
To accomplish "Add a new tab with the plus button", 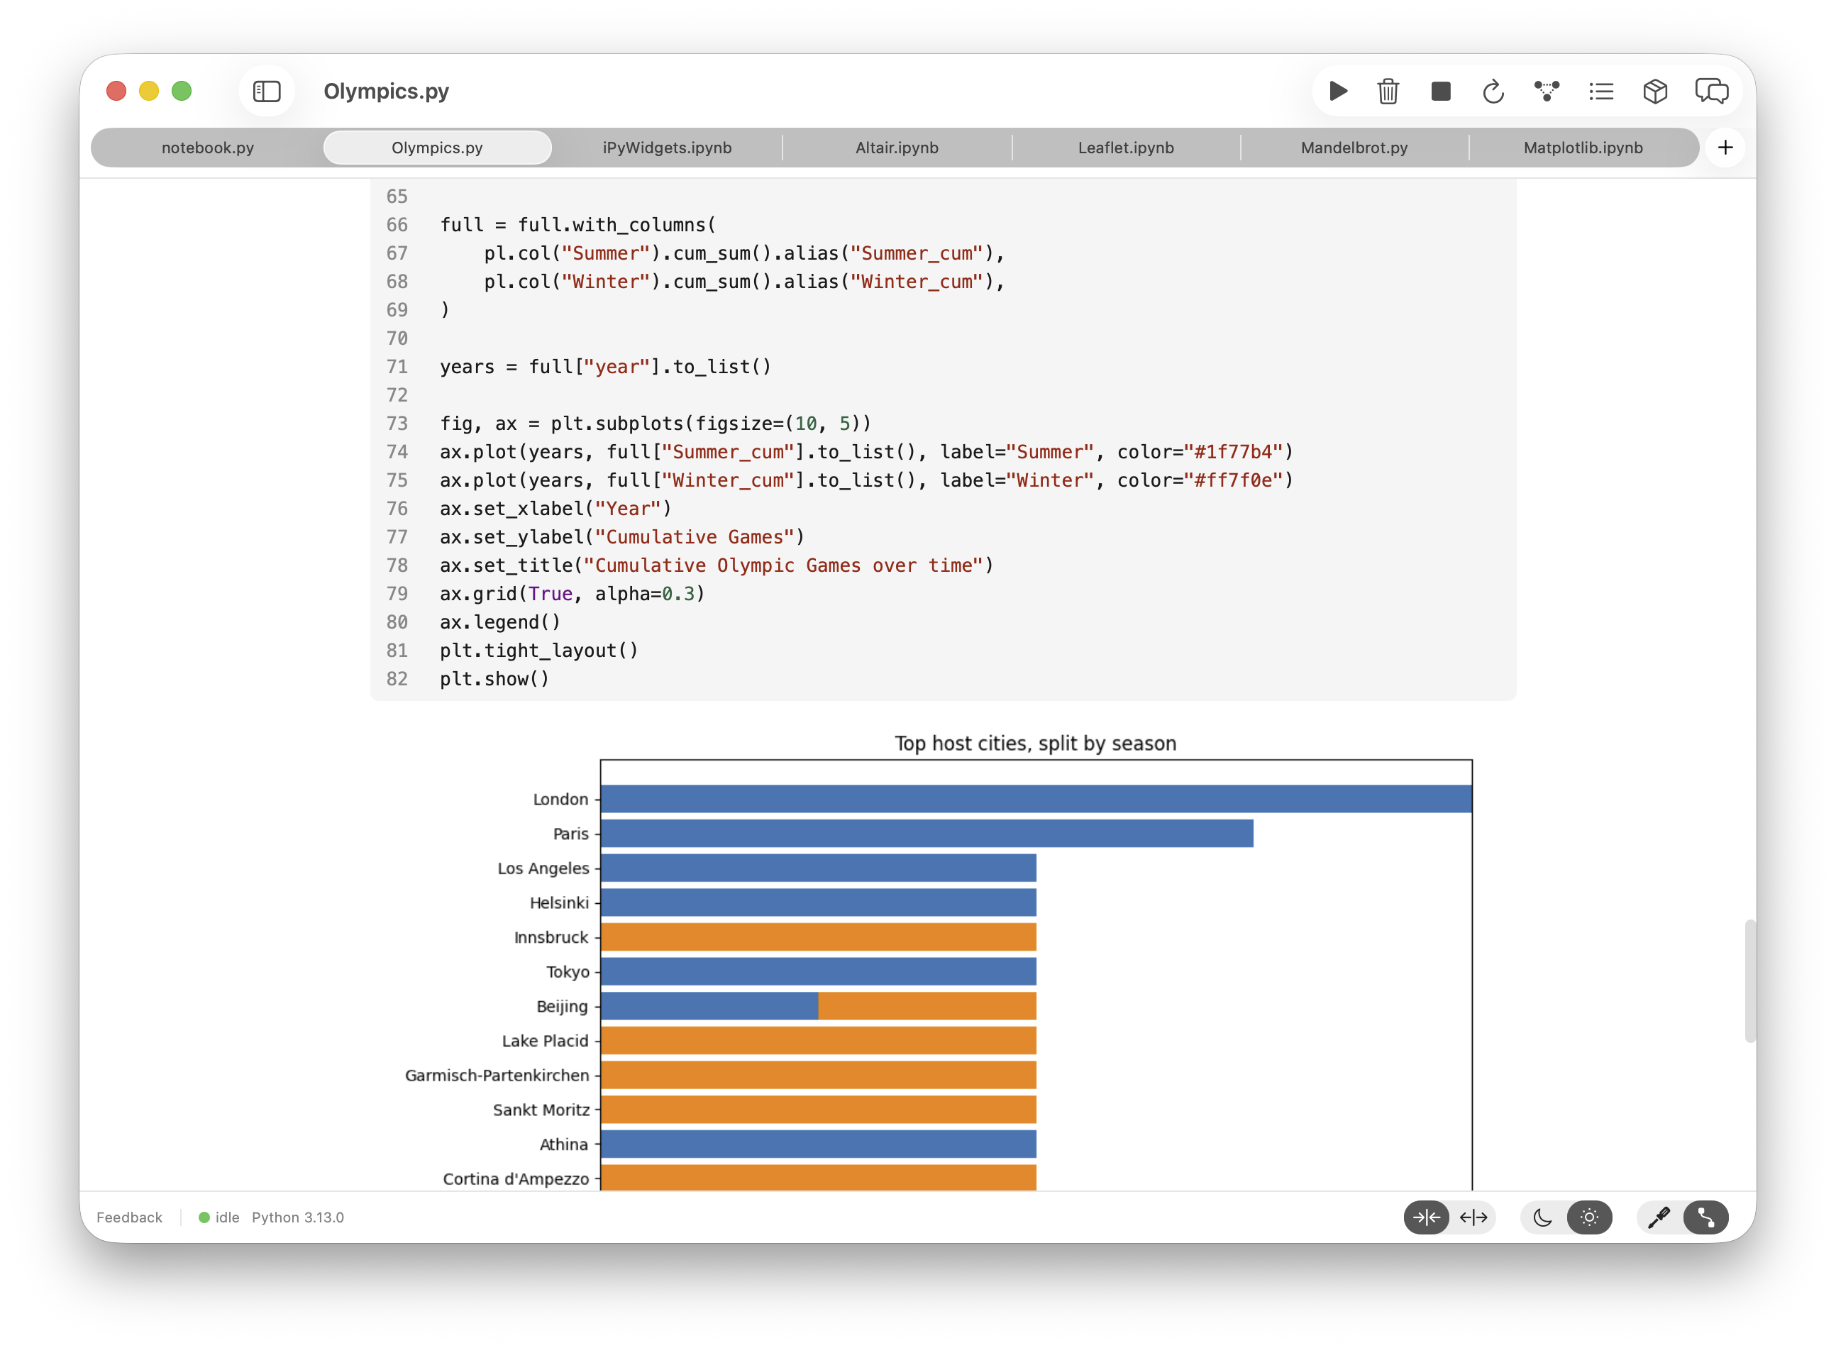I will point(1725,147).
